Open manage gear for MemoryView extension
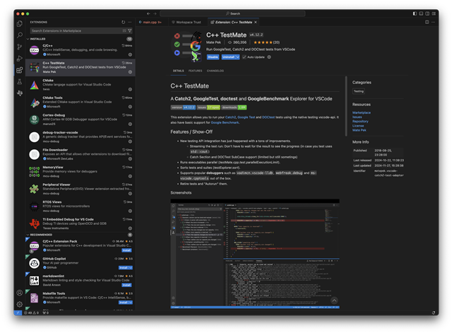The width and height of the screenshot is (452, 333). tap(130, 176)
